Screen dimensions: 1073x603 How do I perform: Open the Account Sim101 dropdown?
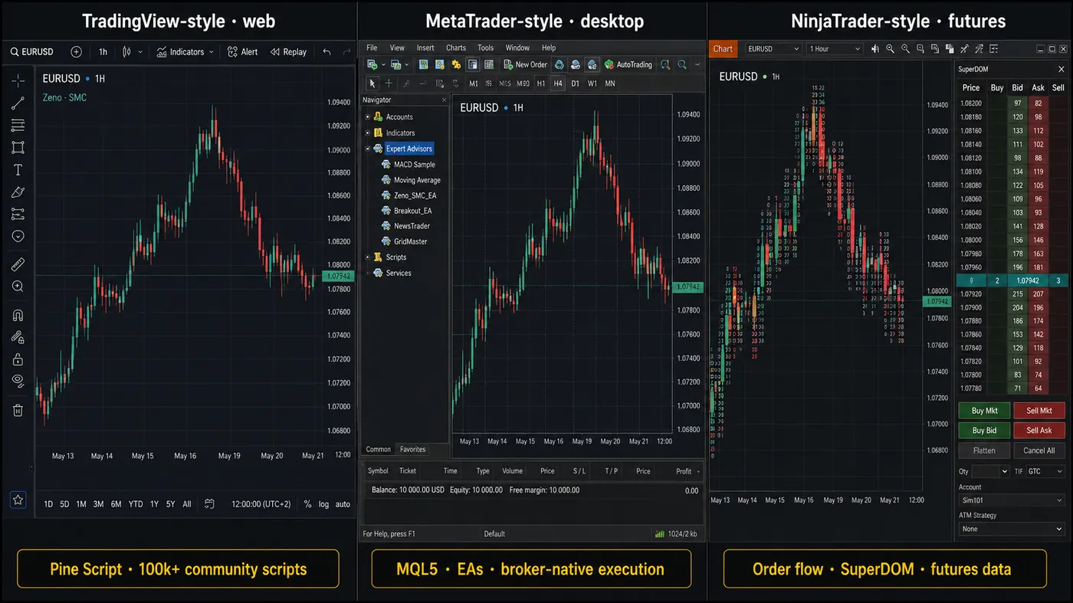click(x=1012, y=500)
